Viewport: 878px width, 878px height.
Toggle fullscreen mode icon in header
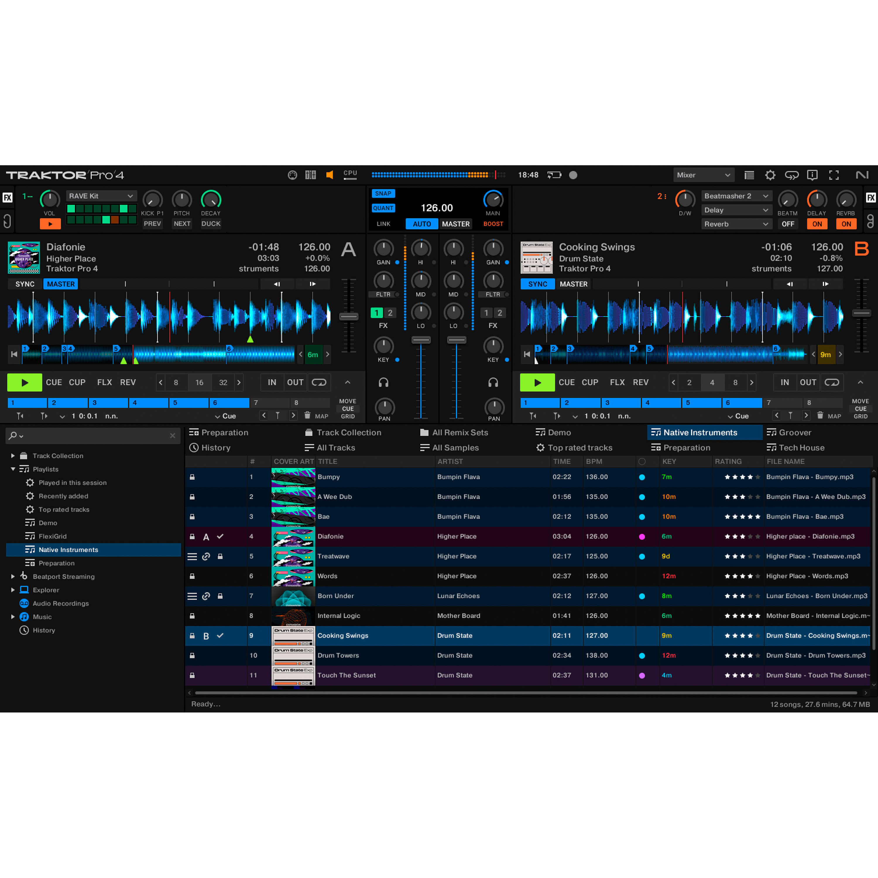pos(834,175)
